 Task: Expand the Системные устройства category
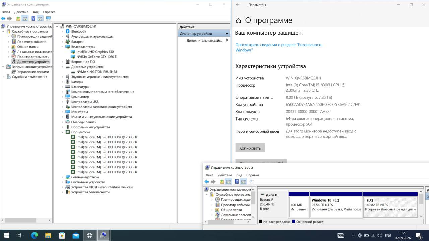(x=62, y=182)
